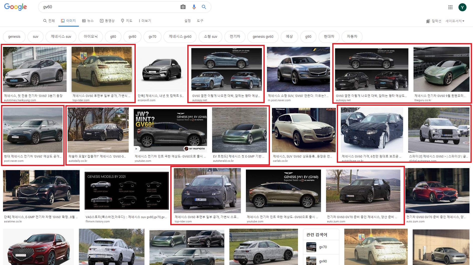Open 도구 tools menu
Viewport: 473px width, 265px height.
(x=200, y=21)
